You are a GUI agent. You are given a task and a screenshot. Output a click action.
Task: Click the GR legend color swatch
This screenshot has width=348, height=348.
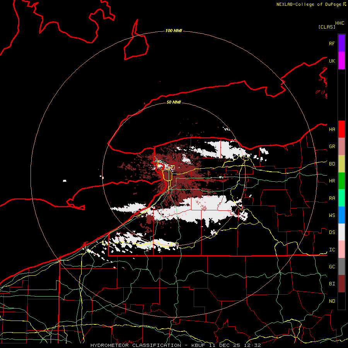[x=341, y=147]
